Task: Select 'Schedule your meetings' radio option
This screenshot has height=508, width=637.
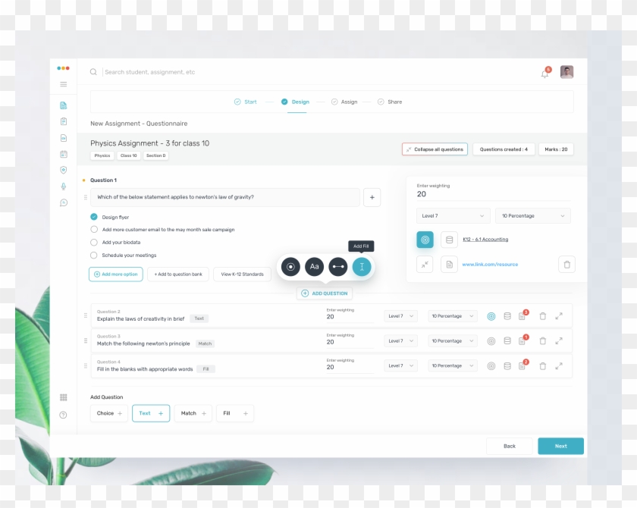Action: tap(94, 256)
